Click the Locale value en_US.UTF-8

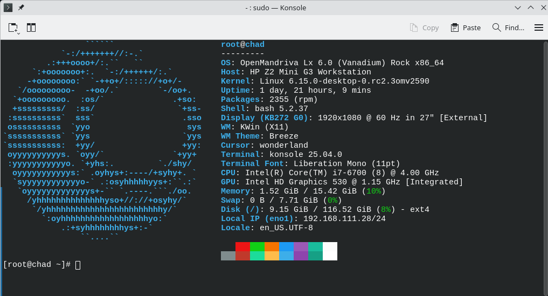(286, 228)
